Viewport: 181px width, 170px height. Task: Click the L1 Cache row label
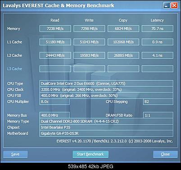(x=14, y=42)
